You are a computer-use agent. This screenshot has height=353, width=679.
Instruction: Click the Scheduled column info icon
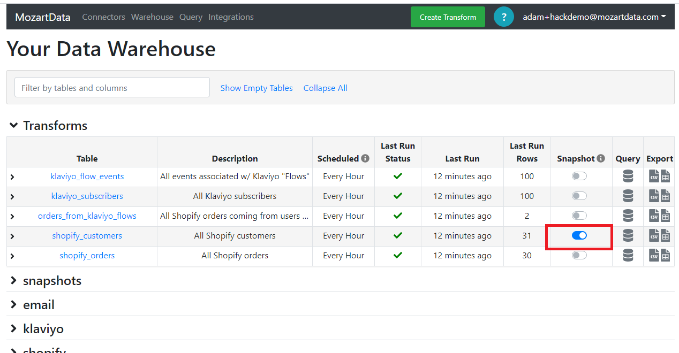365,158
